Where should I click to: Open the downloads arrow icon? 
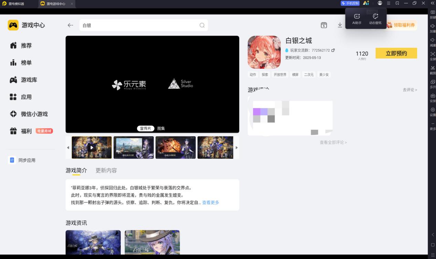coord(340,25)
